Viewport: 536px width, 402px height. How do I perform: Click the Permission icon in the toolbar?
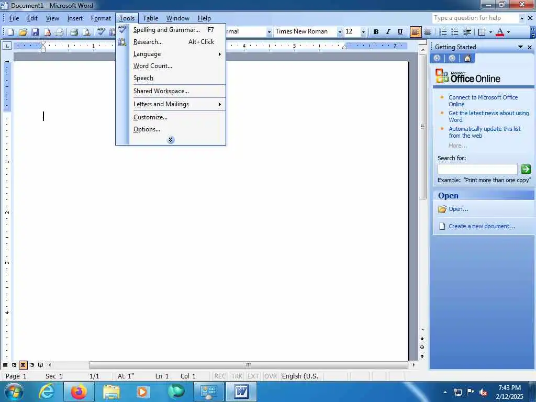pos(47,32)
